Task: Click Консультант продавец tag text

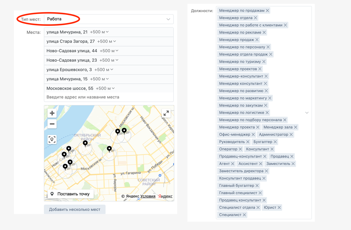Action: (240, 178)
